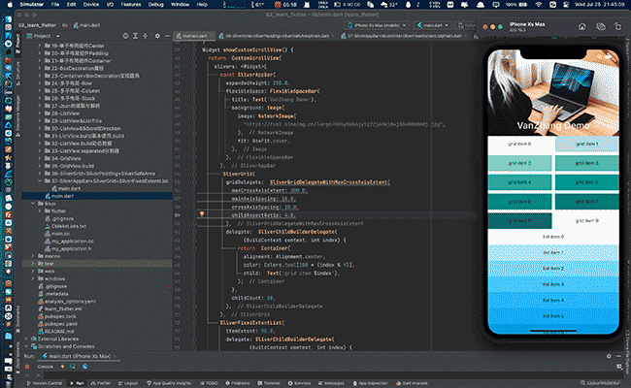Click the Run panel settings gear
The width and height of the screenshot is (631, 388).
609,356
